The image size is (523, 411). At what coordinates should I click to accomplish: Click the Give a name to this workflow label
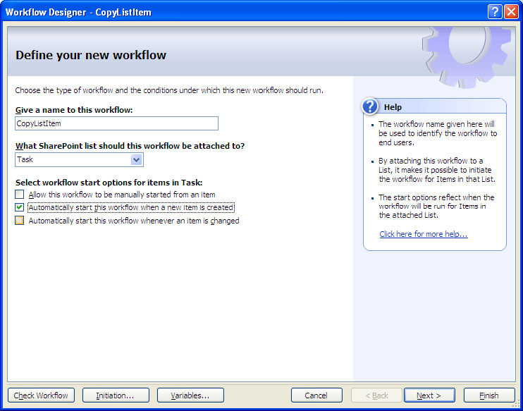74,110
